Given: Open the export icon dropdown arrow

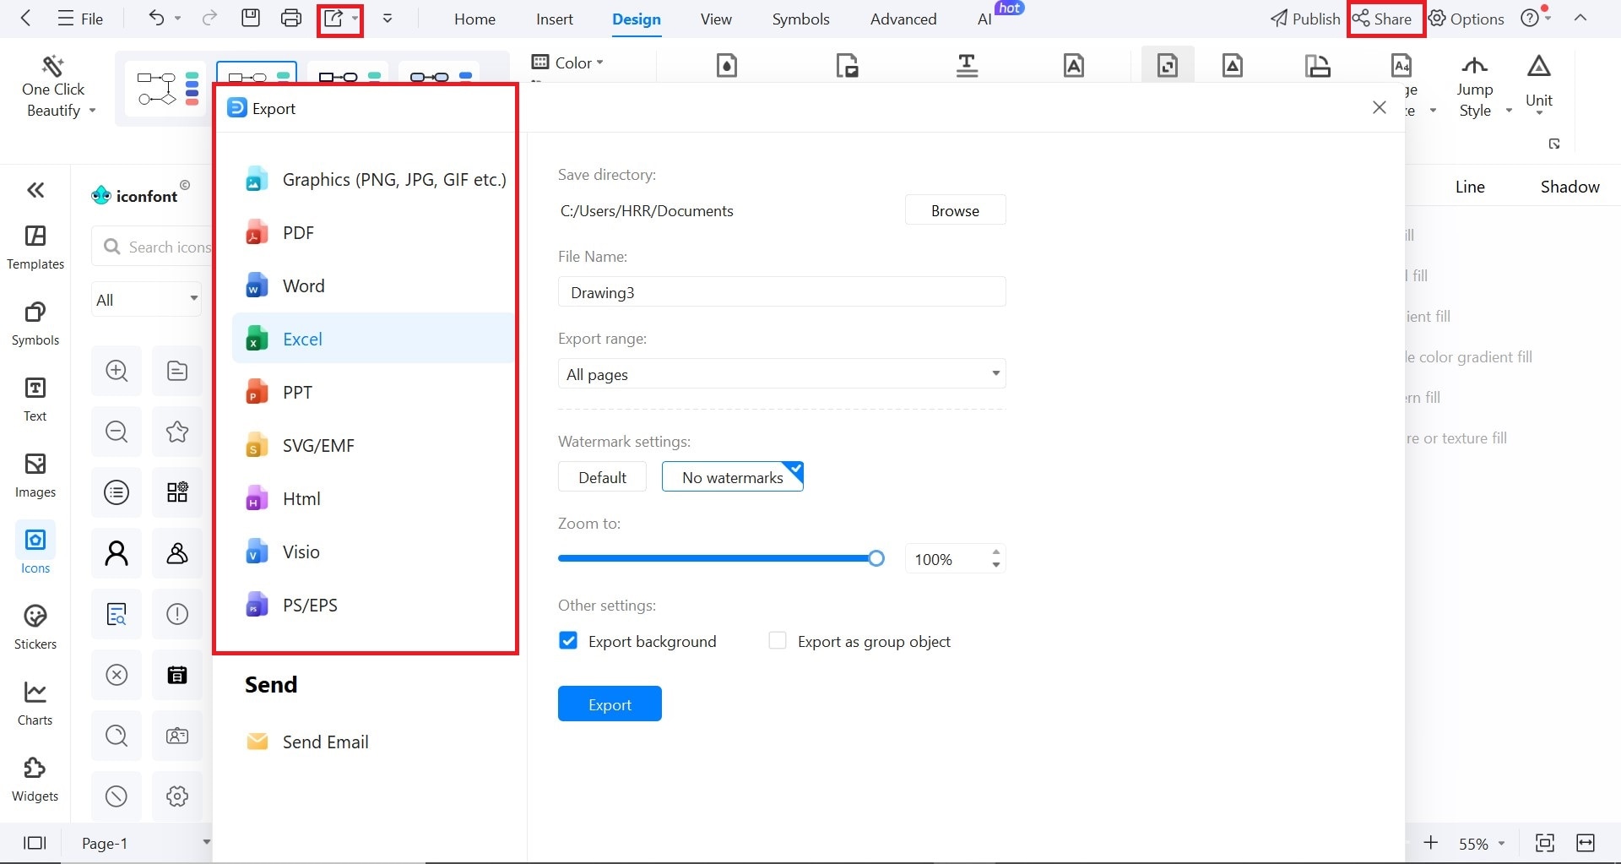Looking at the screenshot, I should (x=355, y=18).
